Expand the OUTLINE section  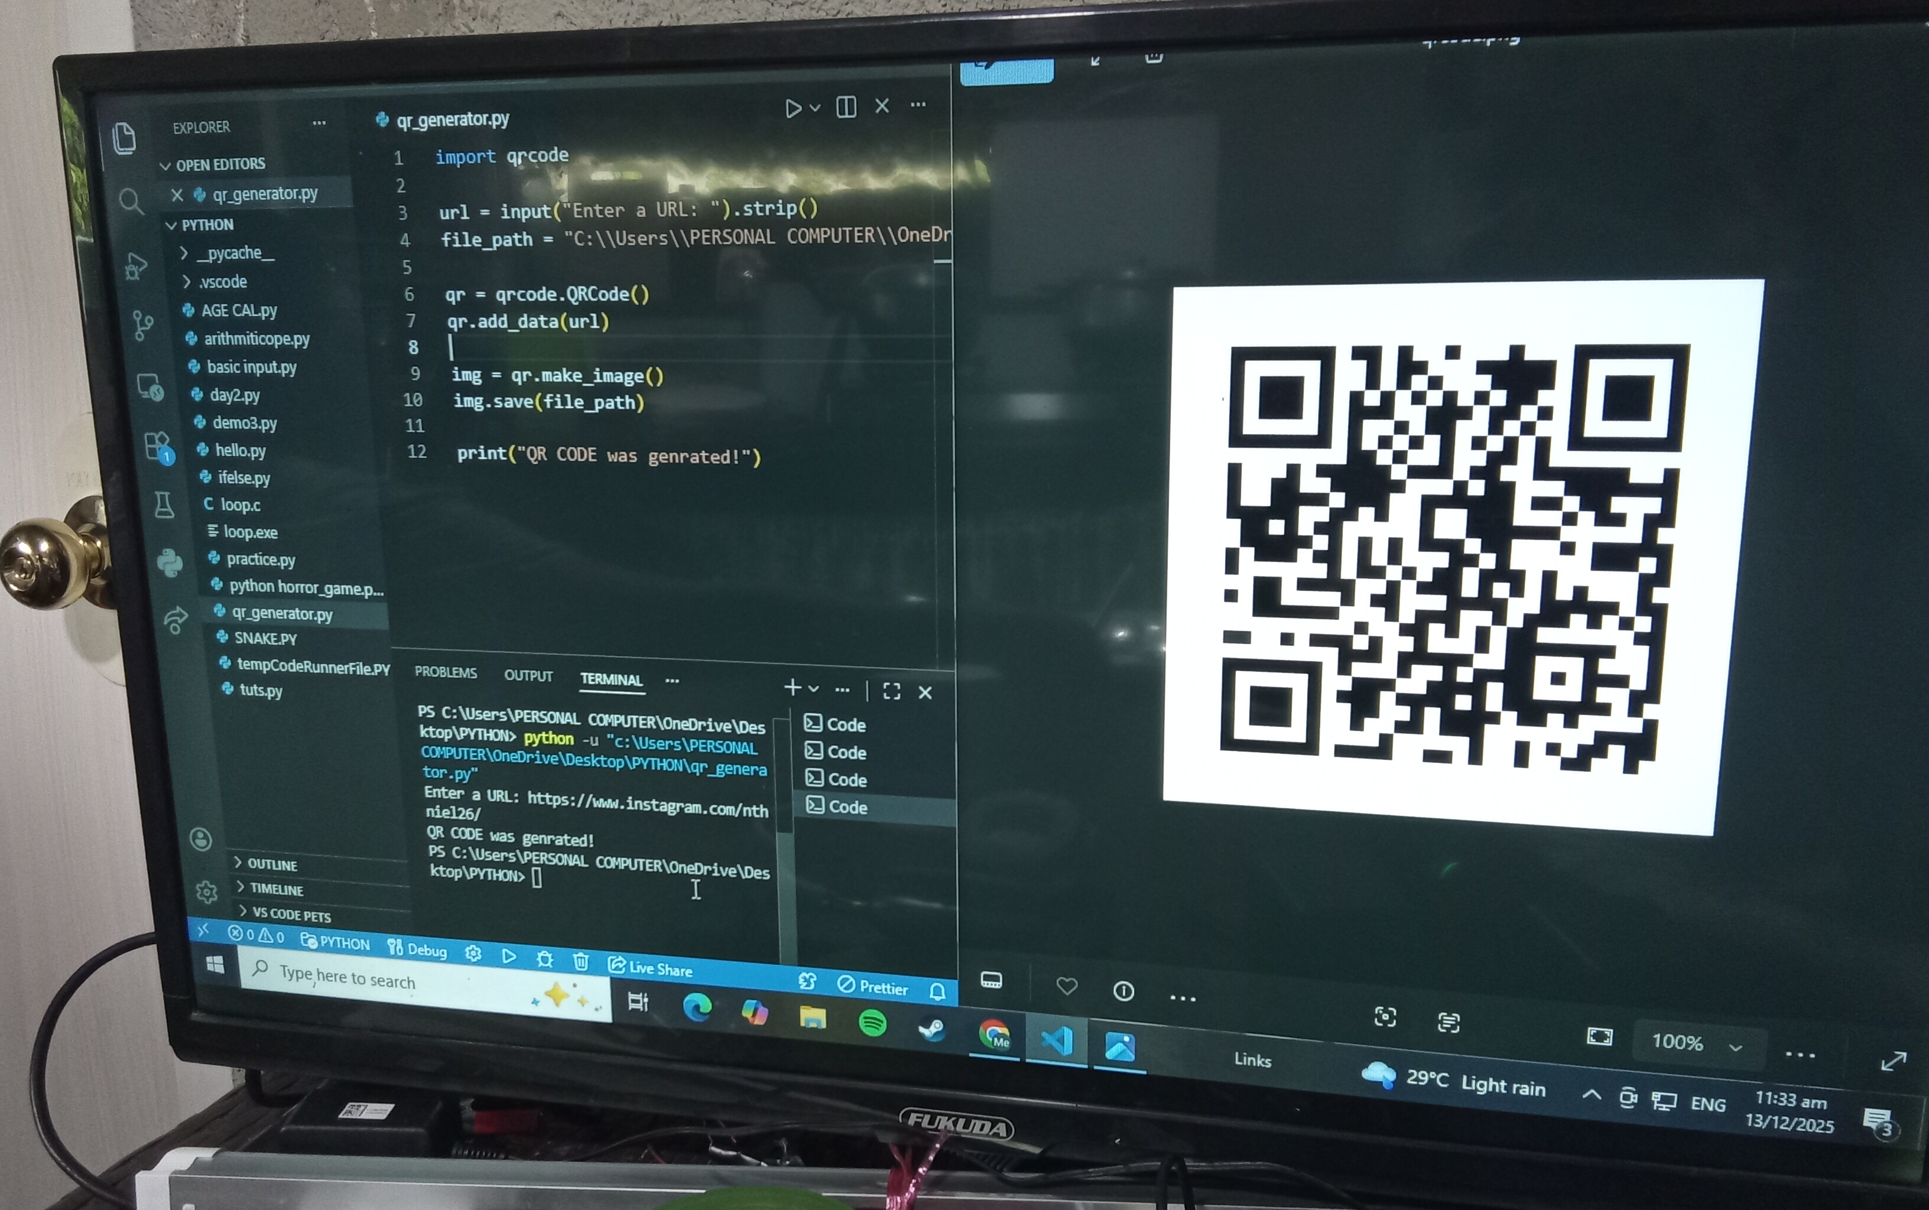(x=272, y=864)
